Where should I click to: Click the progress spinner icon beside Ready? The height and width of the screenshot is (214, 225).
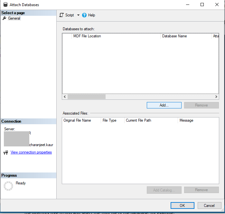point(8,186)
